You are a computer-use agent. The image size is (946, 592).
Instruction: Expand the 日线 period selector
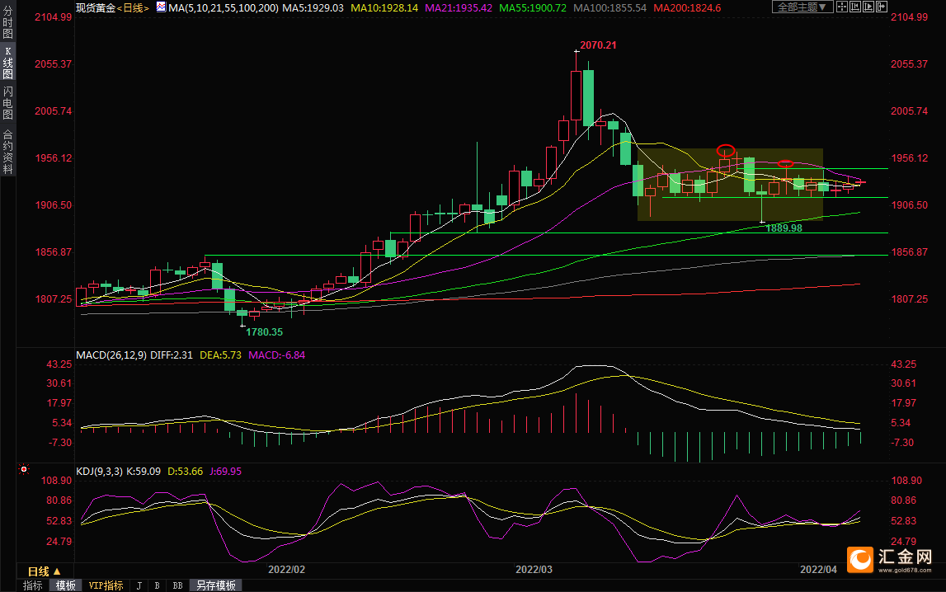coord(44,571)
